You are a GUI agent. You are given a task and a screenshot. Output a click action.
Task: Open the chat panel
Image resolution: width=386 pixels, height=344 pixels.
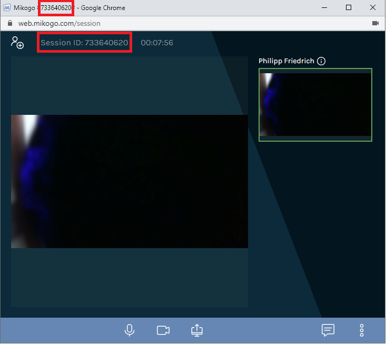coord(328,330)
